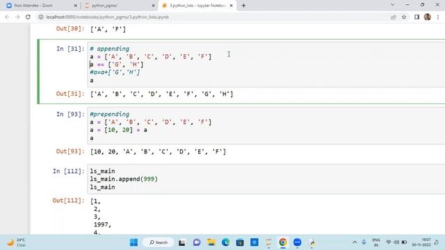
Task: Open the blue square app next to Microsoft Store
Action: (x=254, y=242)
